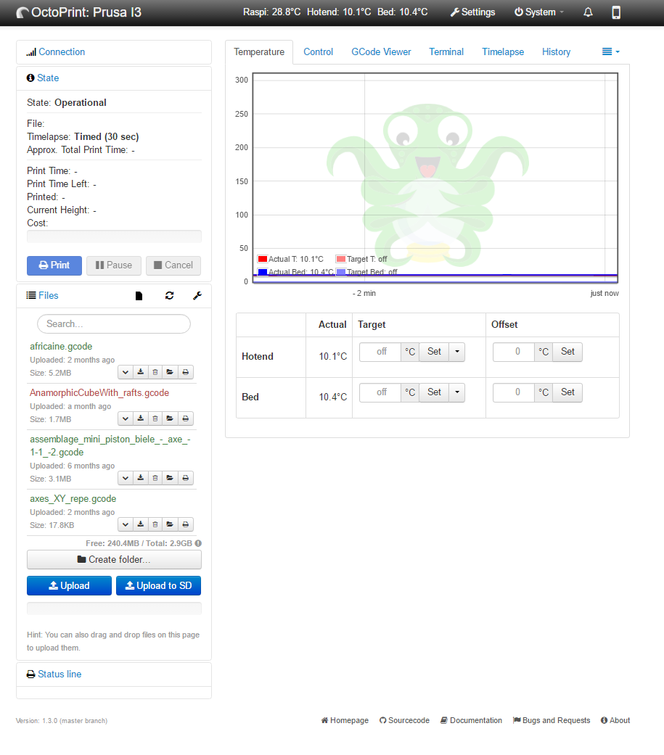Download africaine.gcode
This screenshot has height=755, width=664.
click(140, 372)
